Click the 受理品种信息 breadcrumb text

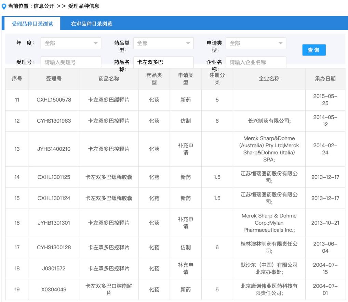coord(84,6)
